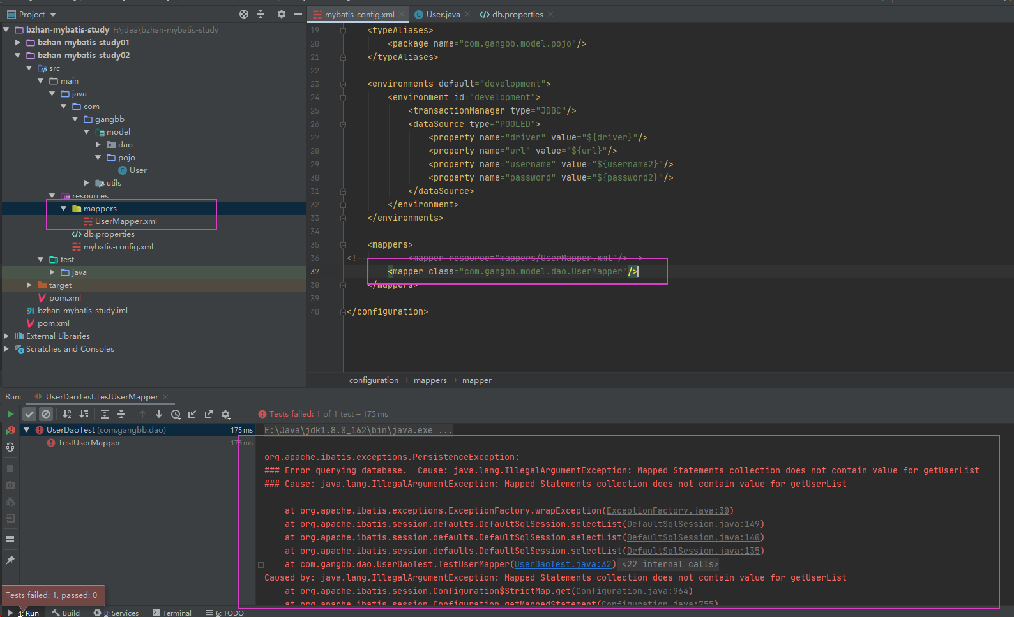Viewport: 1014px width, 617px height.
Task: Pin the Run tab with pin icon
Action: click(10, 560)
